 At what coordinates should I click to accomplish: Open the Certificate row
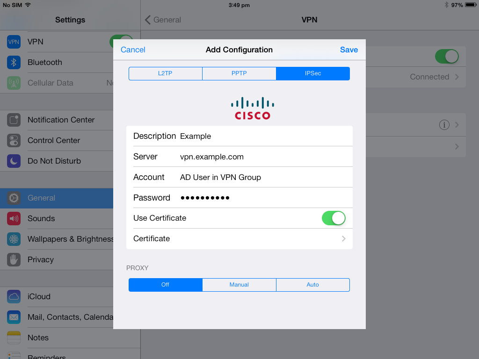pyautogui.click(x=239, y=239)
